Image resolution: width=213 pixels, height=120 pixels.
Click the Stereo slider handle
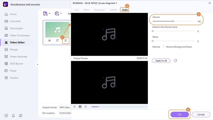coord(153,41)
